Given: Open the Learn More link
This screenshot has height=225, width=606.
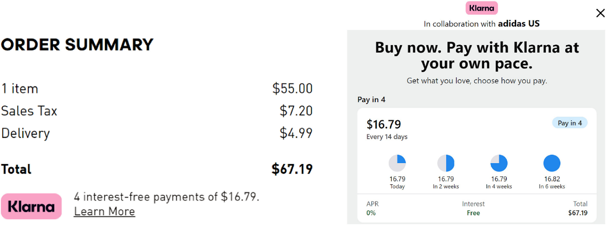Looking at the screenshot, I should click(x=104, y=212).
